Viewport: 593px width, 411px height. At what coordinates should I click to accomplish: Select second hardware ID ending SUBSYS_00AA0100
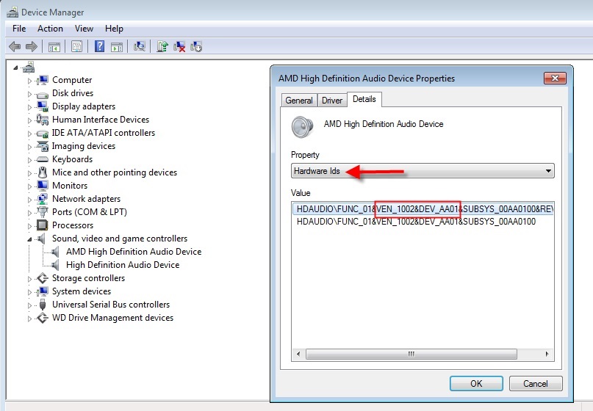tap(416, 222)
